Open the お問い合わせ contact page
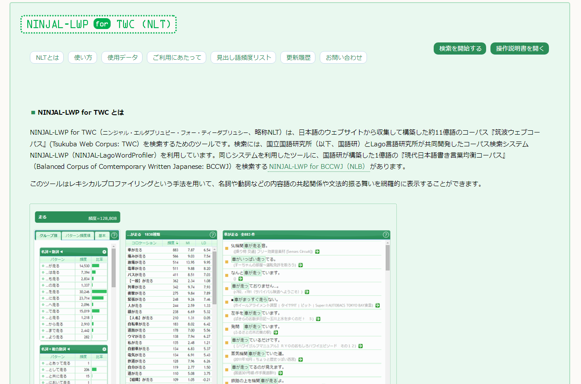The width and height of the screenshot is (581, 384). click(x=344, y=58)
